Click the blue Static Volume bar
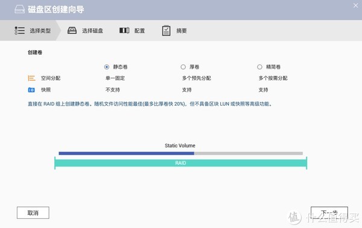This screenshot has width=362, height=228. tap(126, 153)
